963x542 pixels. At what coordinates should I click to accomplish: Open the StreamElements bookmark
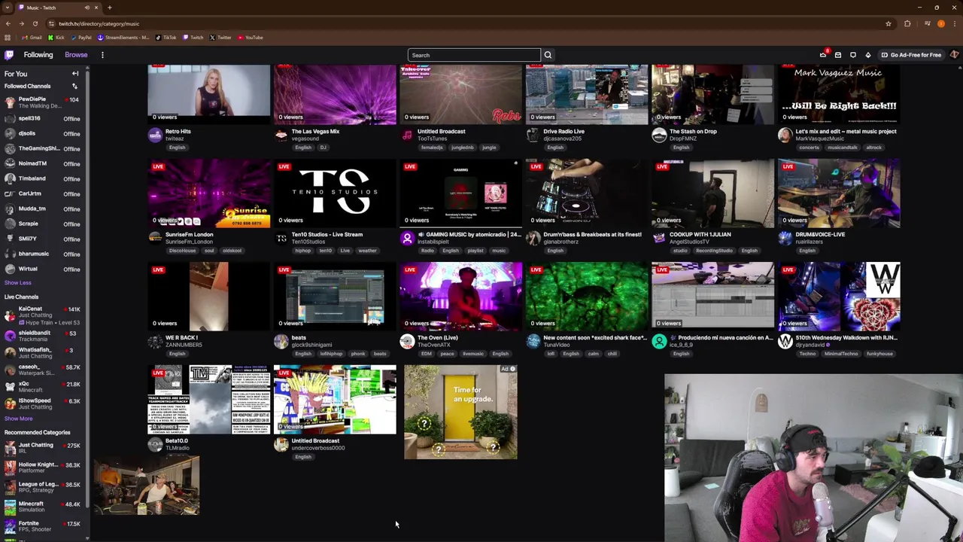coord(123,38)
